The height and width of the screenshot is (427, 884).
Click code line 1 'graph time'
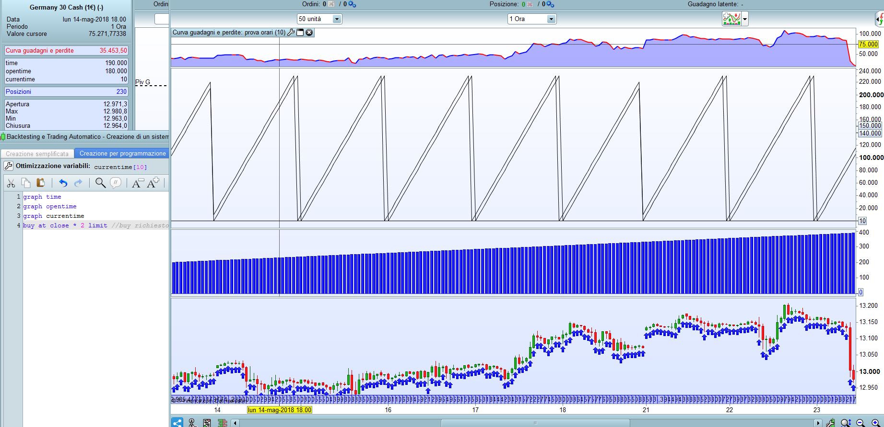[x=42, y=197]
